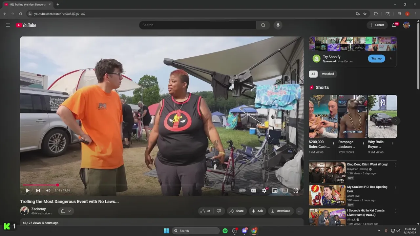Enable miniplayer mode
The image size is (420, 236).
275,190
